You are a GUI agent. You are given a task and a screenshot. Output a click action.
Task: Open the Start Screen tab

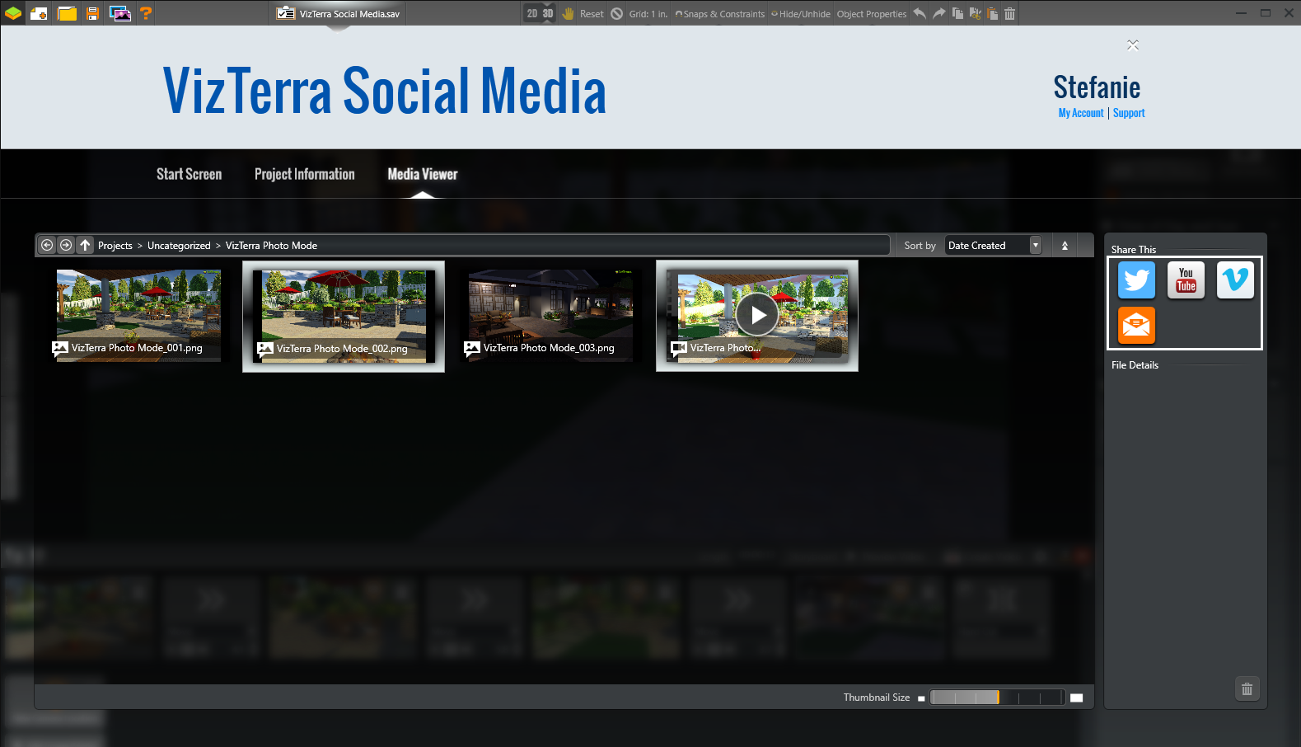189,174
